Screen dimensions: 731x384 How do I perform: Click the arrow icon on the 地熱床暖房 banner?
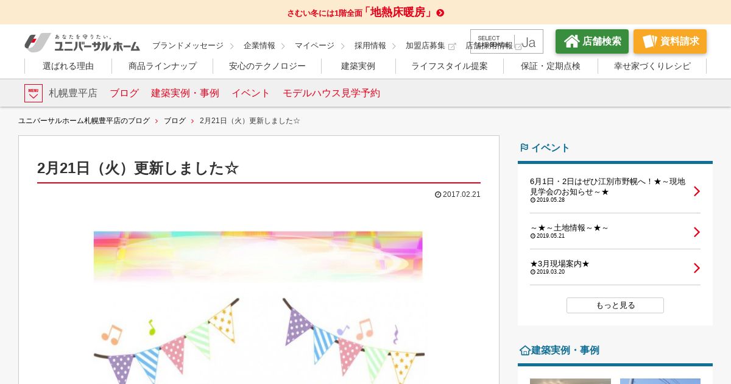440,13
